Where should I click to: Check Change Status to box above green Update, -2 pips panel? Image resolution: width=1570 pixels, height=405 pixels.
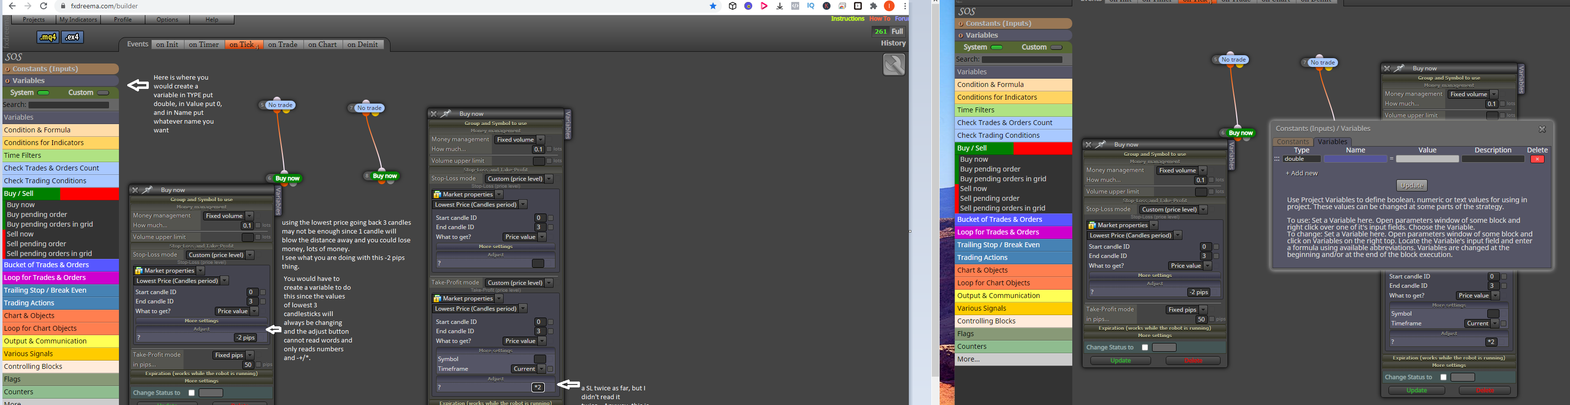(x=1145, y=347)
